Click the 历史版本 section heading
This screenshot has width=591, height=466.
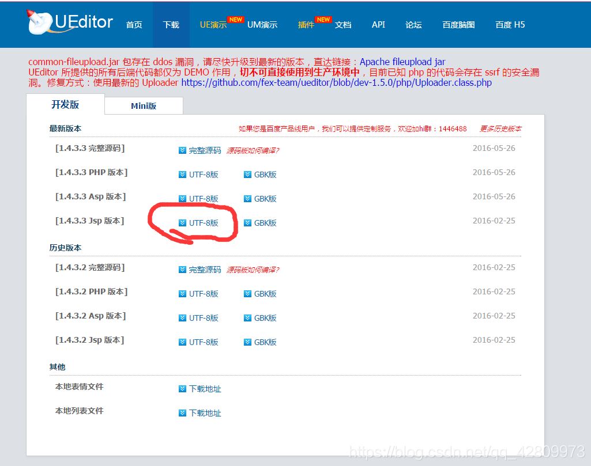click(x=66, y=248)
